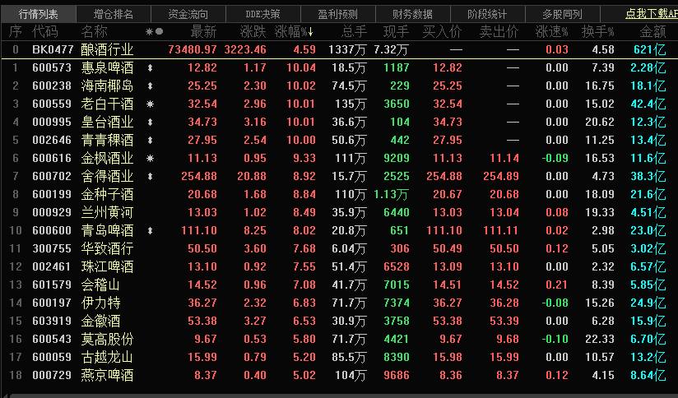Click the marker icon beside 青岛啤酒
The height and width of the screenshot is (398, 678).
point(150,231)
